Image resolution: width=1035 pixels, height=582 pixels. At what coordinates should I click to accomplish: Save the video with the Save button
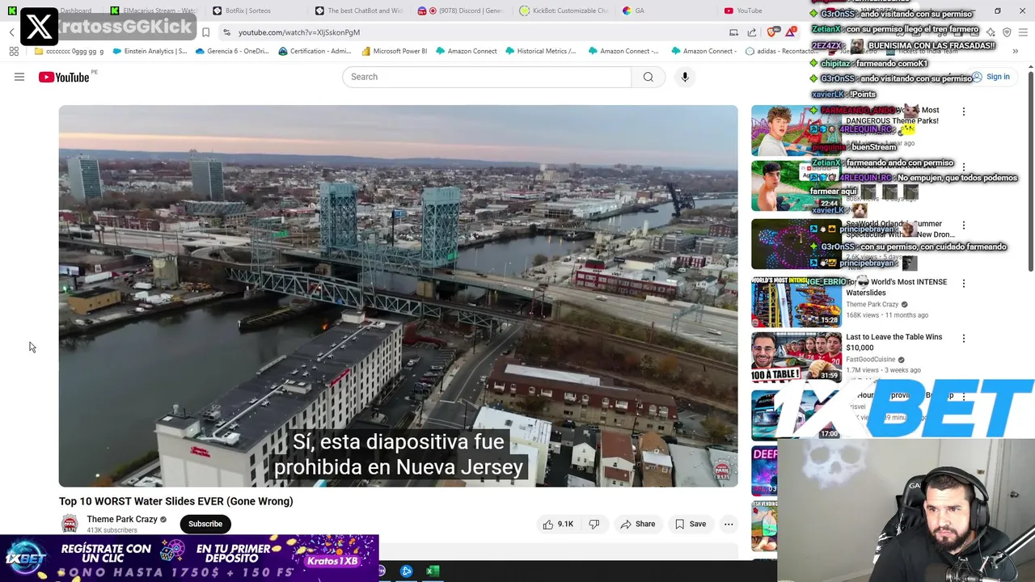[x=691, y=524]
